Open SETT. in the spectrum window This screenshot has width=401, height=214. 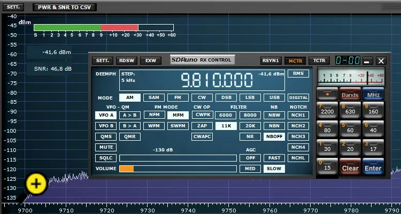(x=13, y=7)
